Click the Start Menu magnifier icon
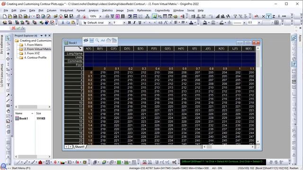Screen dimensions: 303x170 (x=3, y=166)
